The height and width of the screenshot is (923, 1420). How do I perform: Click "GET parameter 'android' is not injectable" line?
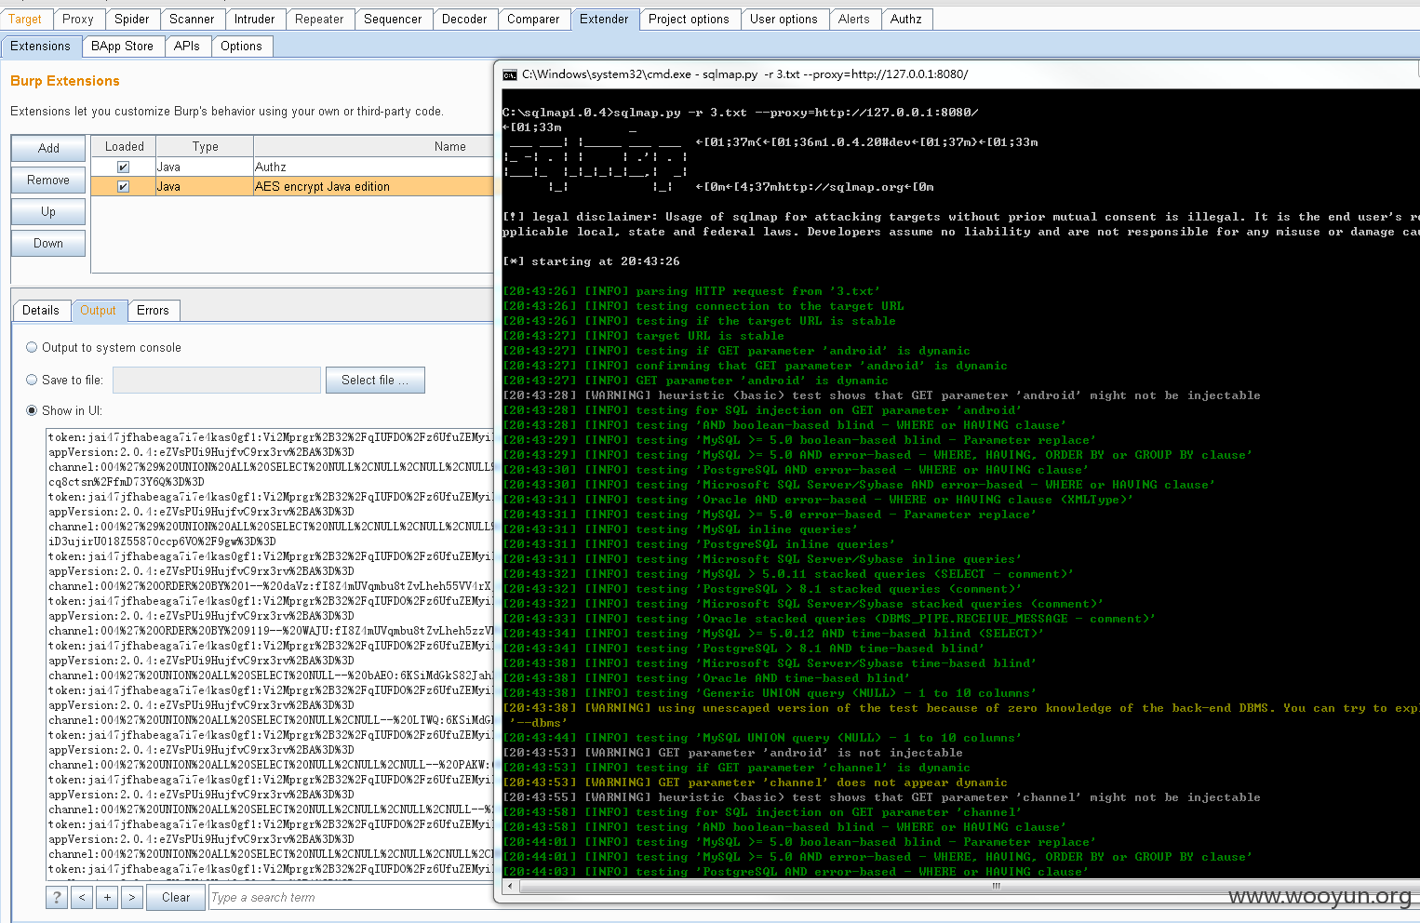pos(732,753)
